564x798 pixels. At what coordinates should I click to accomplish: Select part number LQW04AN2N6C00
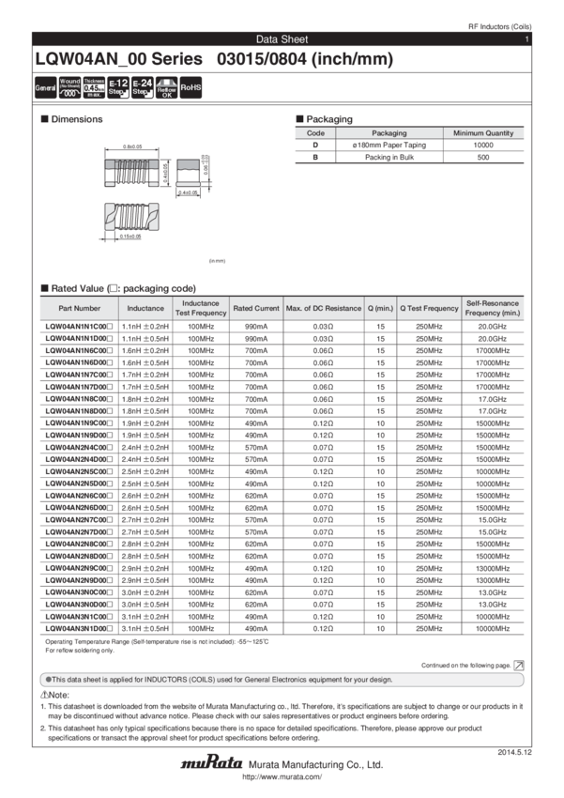click(79, 496)
